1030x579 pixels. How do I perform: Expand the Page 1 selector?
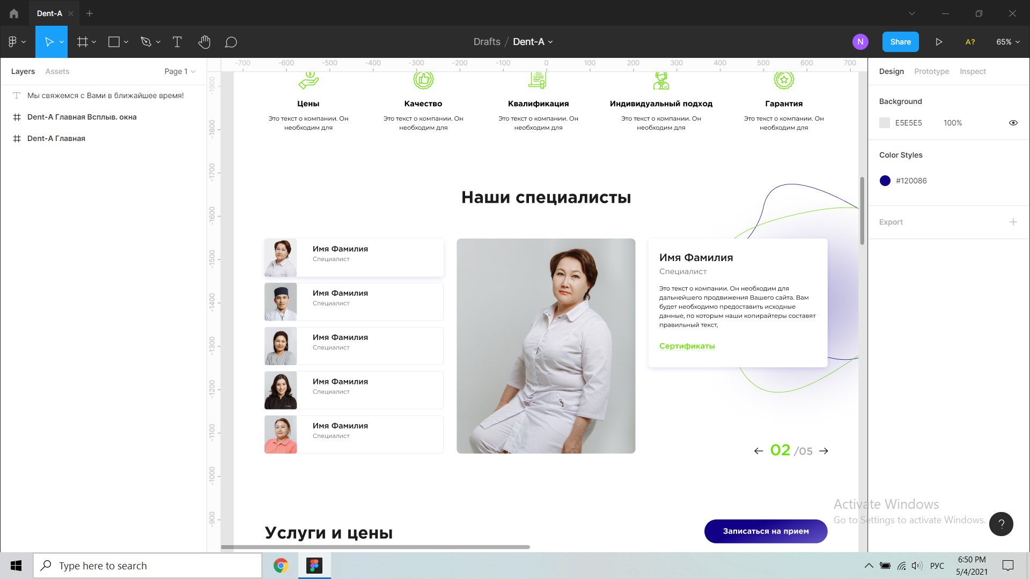pyautogui.click(x=180, y=71)
